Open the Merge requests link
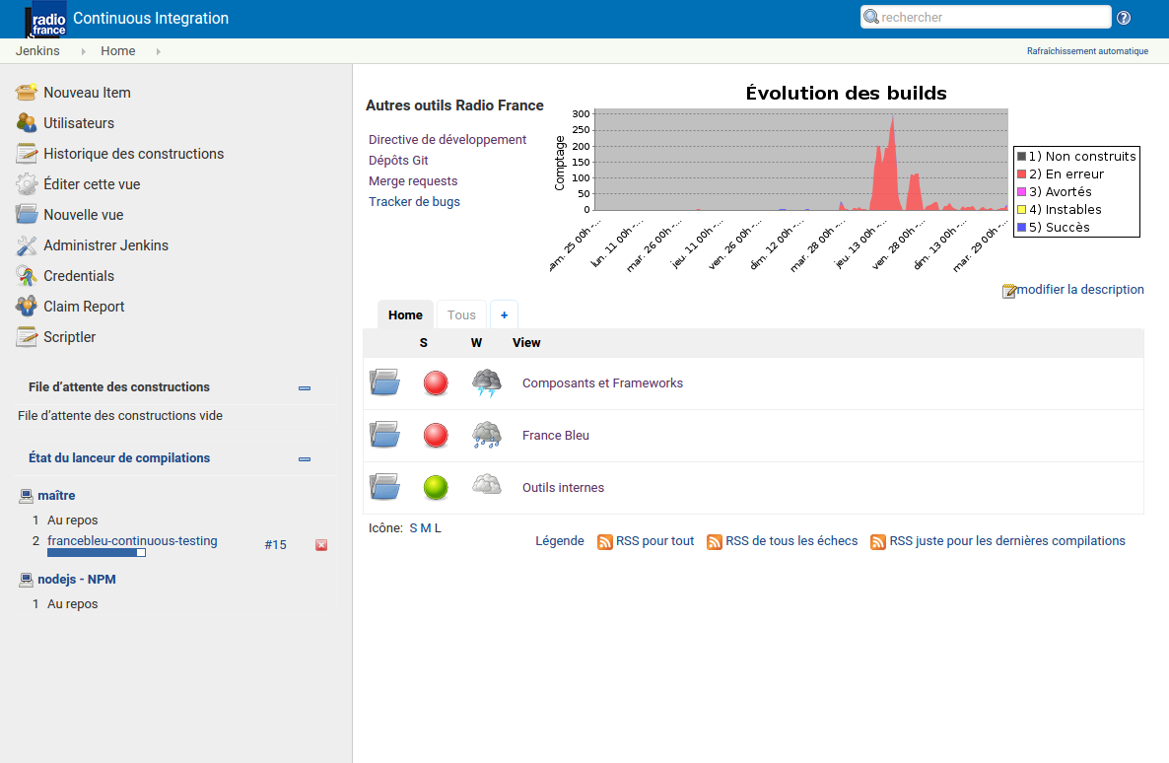Image resolution: width=1169 pixels, height=763 pixels. [x=413, y=181]
